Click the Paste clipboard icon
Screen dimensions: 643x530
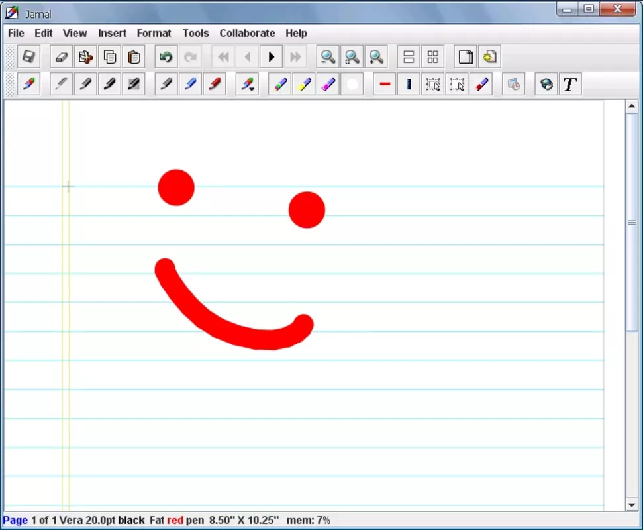coord(134,56)
